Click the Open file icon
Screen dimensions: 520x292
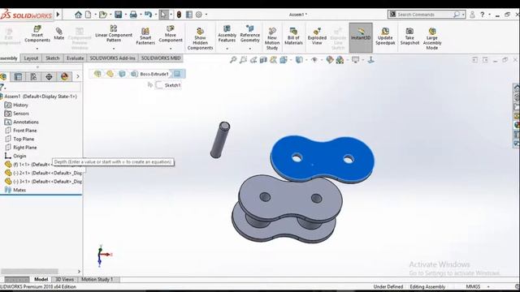(103, 15)
